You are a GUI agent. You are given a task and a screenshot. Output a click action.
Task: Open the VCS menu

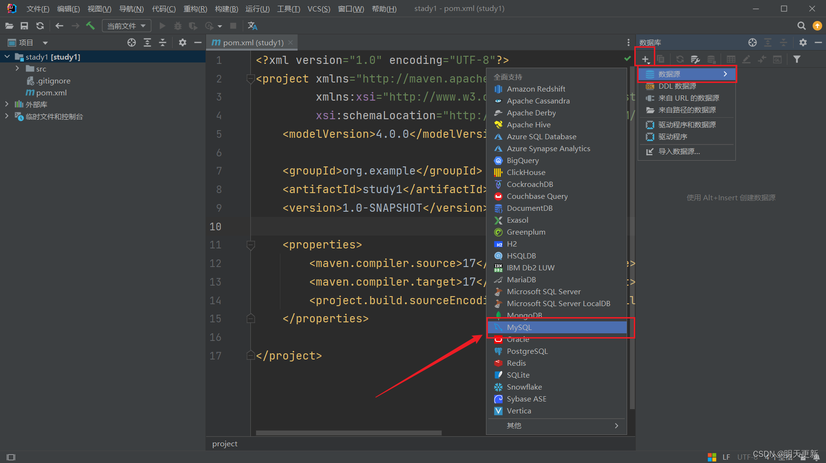tap(319, 9)
